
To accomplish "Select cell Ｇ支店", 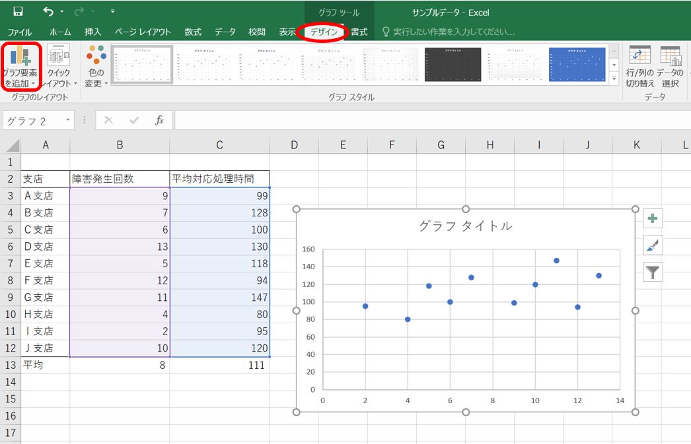I will [x=46, y=298].
